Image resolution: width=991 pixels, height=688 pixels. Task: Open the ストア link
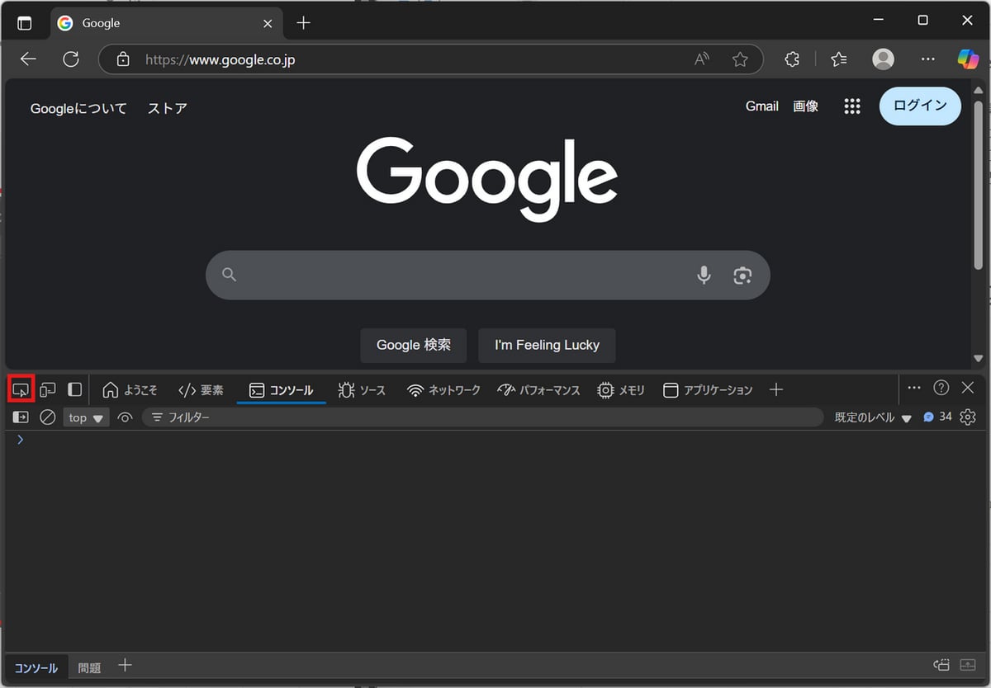click(168, 108)
